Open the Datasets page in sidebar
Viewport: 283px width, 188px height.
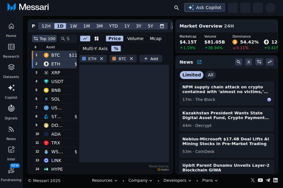11,70
